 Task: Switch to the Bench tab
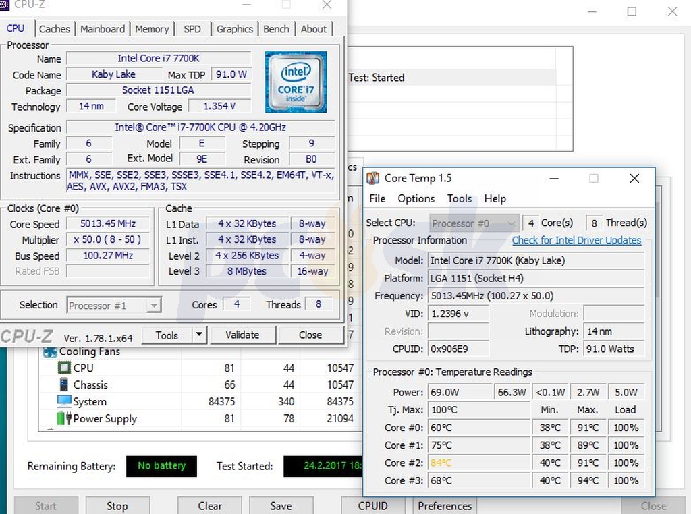point(276,29)
